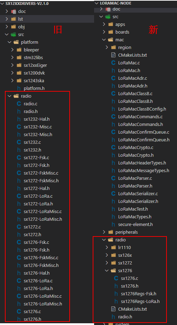Expand the apps folder chevron
The image size is (177, 325).
point(104,24)
